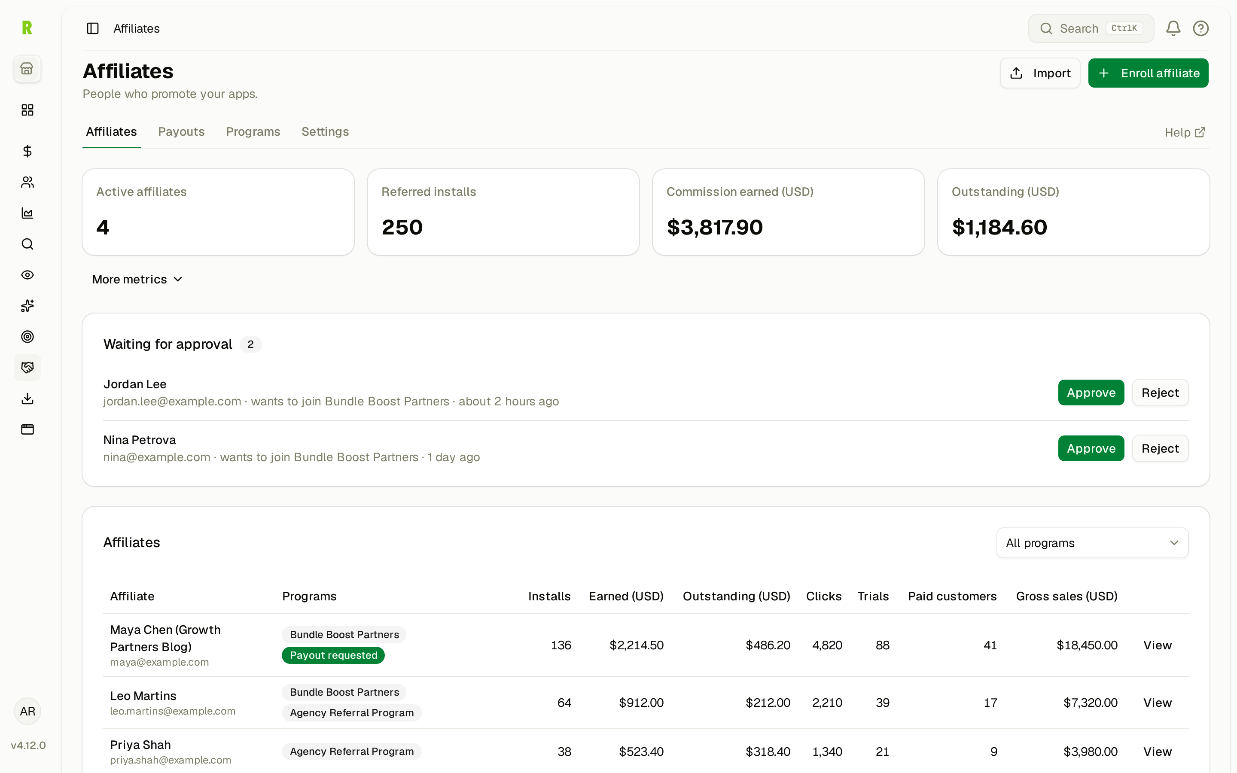Click the Waiting for approval count badge
Image resolution: width=1237 pixels, height=773 pixels.
coord(250,344)
